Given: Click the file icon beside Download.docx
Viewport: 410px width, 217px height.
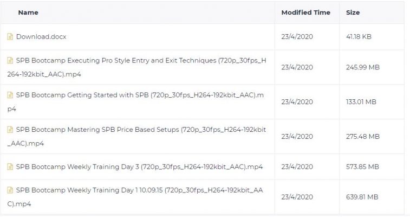Looking at the screenshot, I should click(10, 37).
